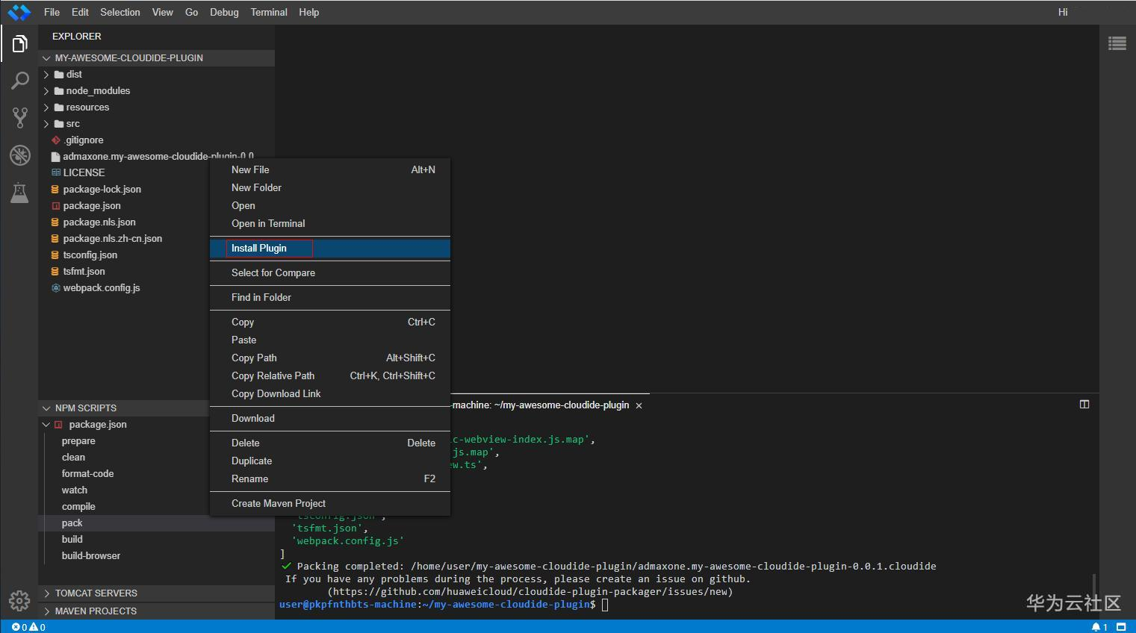Open the Debug view icon
This screenshot has height=633, width=1136.
click(19, 155)
